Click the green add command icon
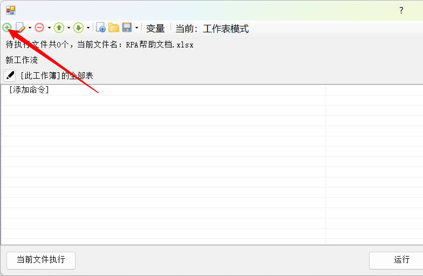The height and width of the screenshot is (276, 423). coord(7,27)
